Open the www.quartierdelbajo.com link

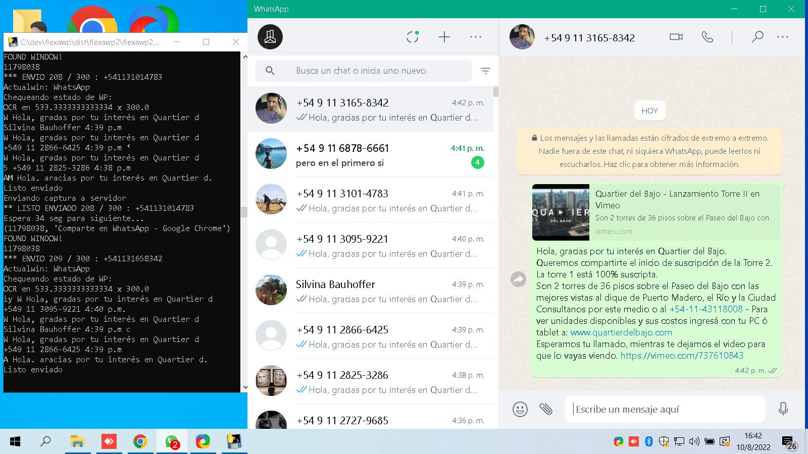click(x=621, y=332)
